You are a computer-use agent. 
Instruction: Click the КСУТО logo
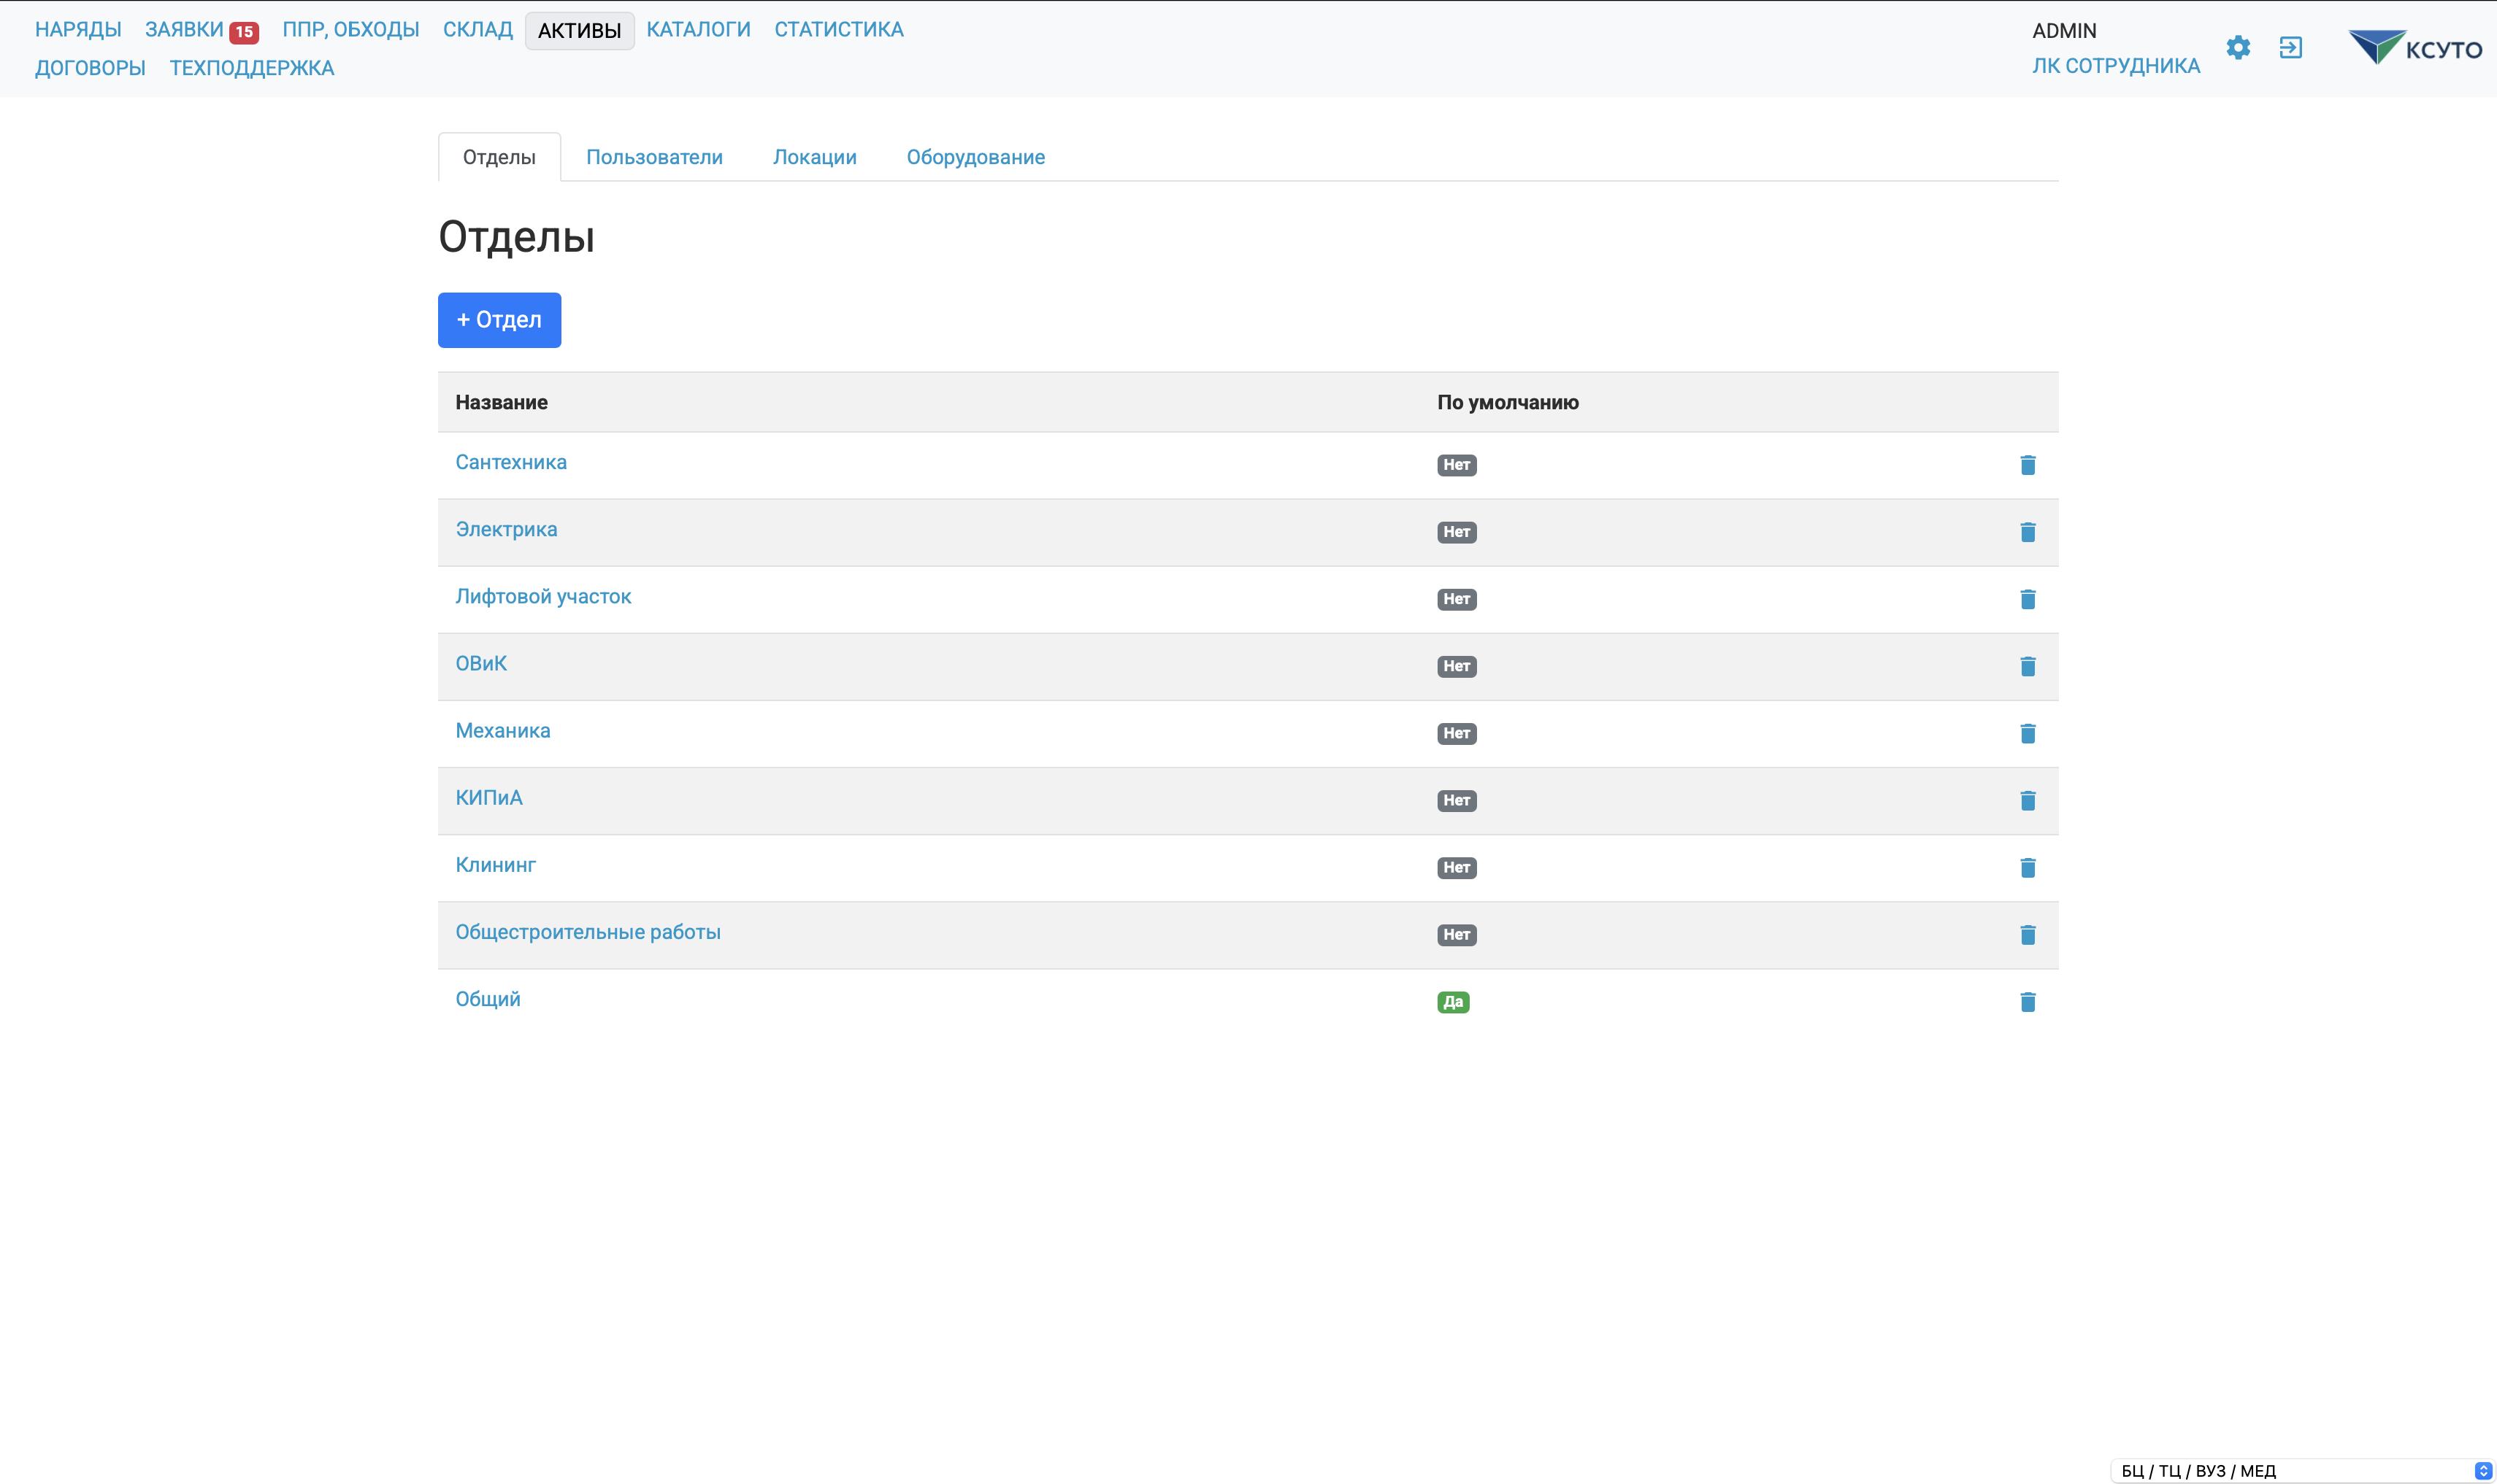(2415, 47)
